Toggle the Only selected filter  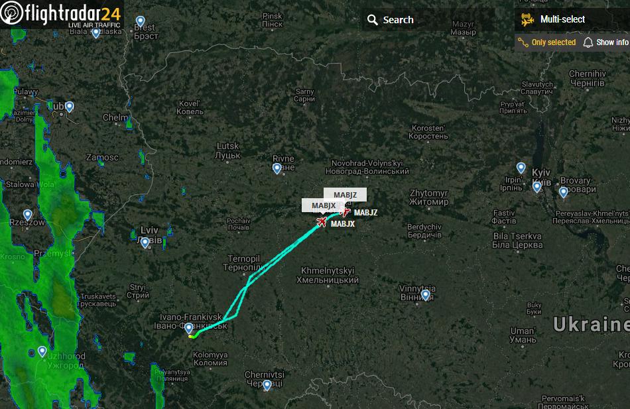click(x=547, y=42)
